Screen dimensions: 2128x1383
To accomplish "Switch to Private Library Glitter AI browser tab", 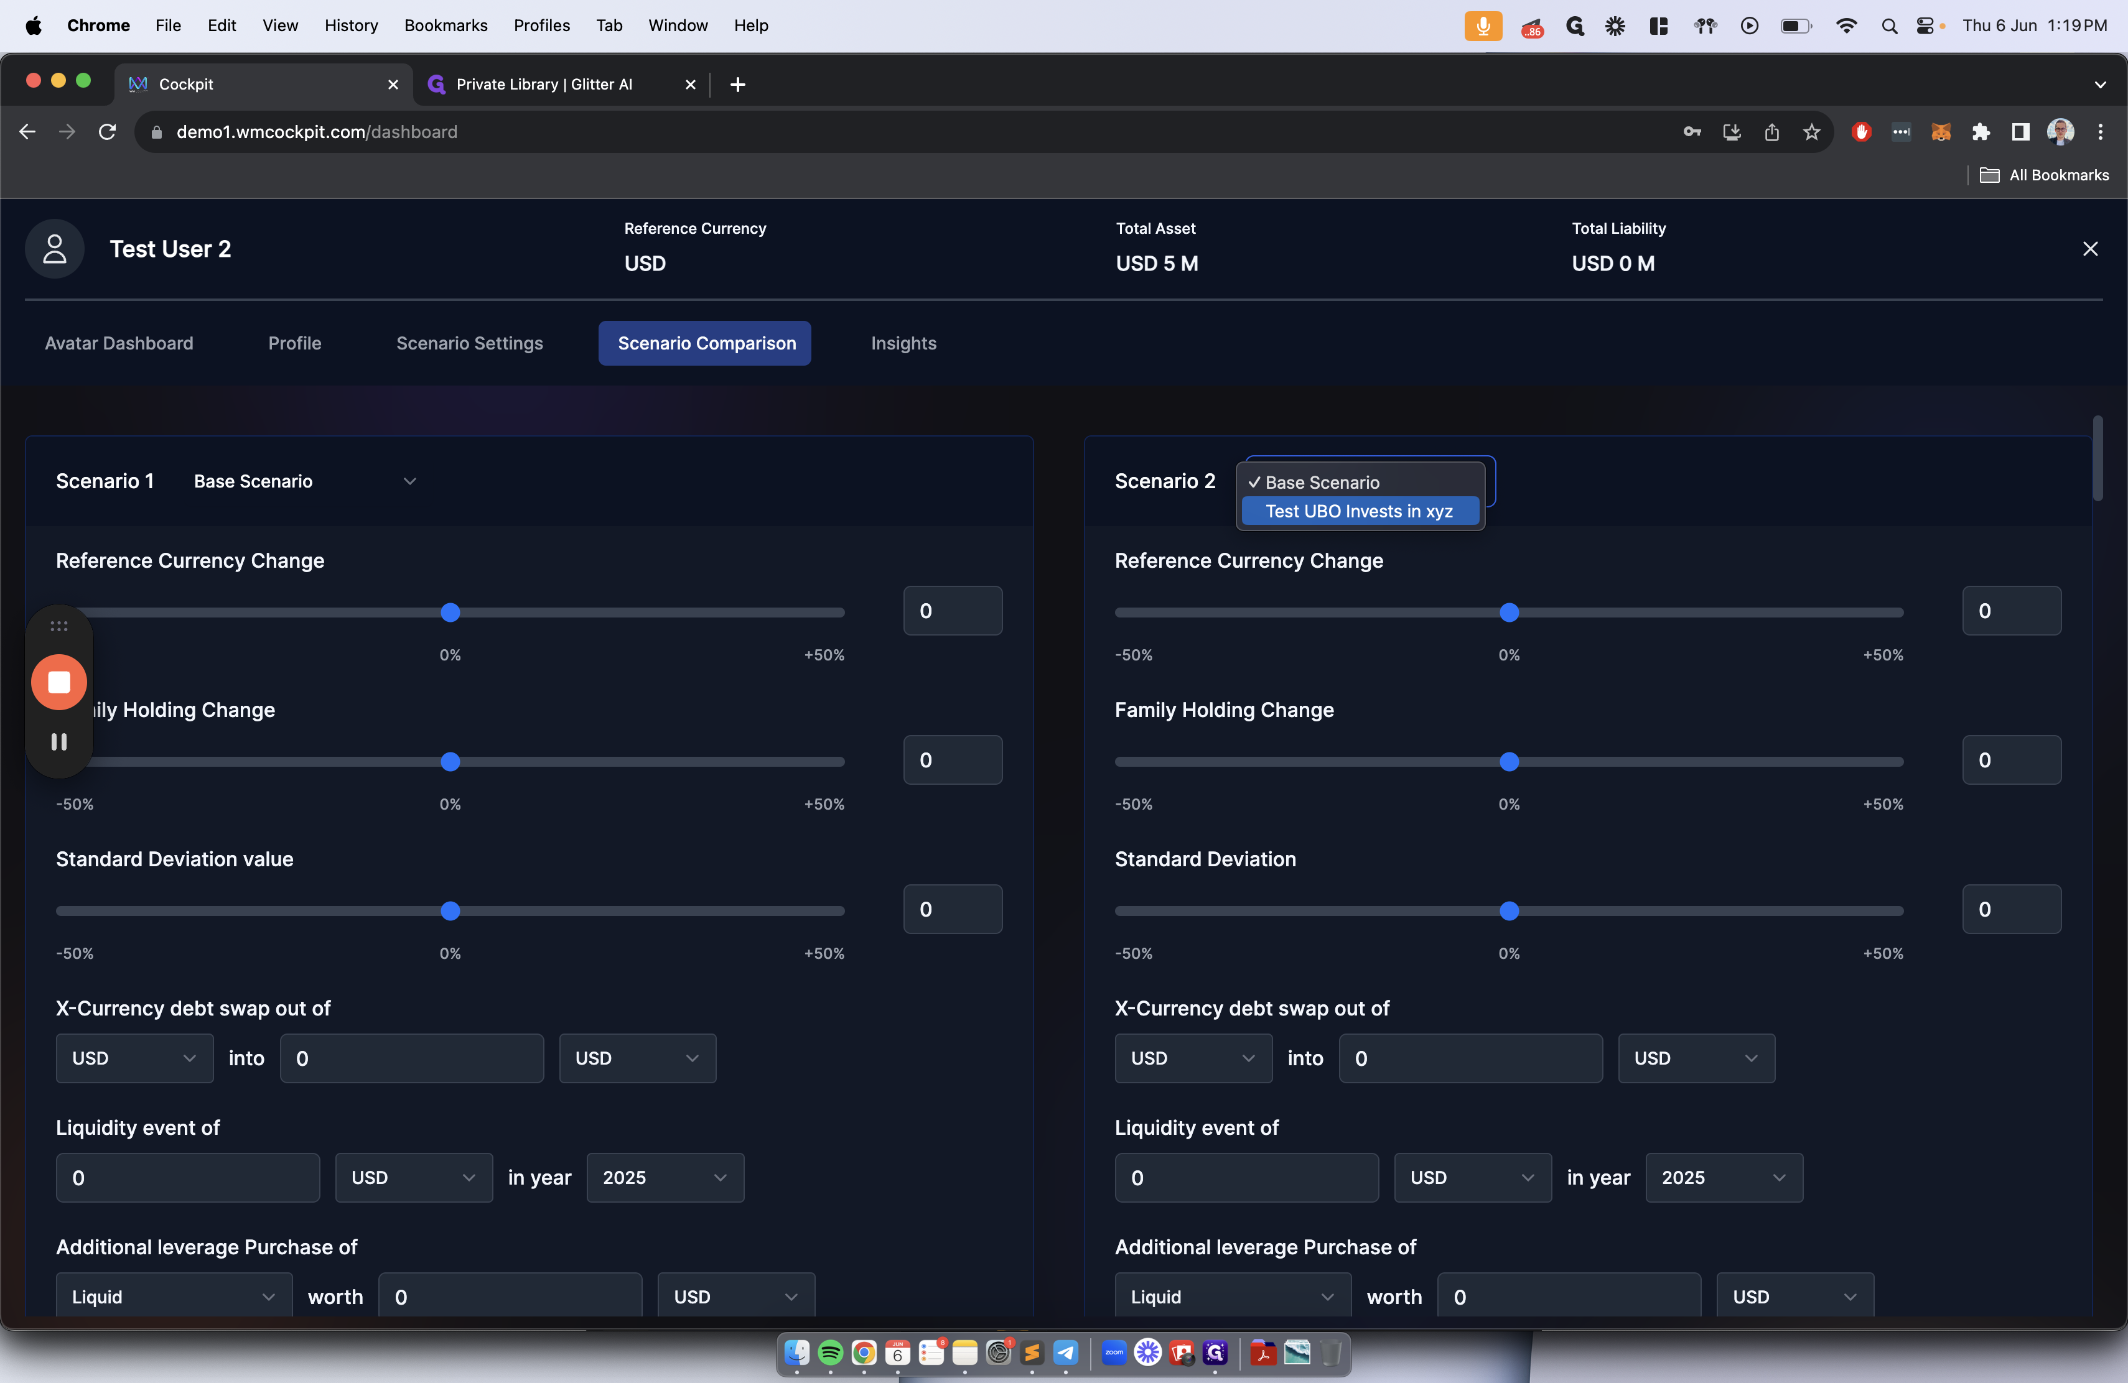I will tap(561, 84).
